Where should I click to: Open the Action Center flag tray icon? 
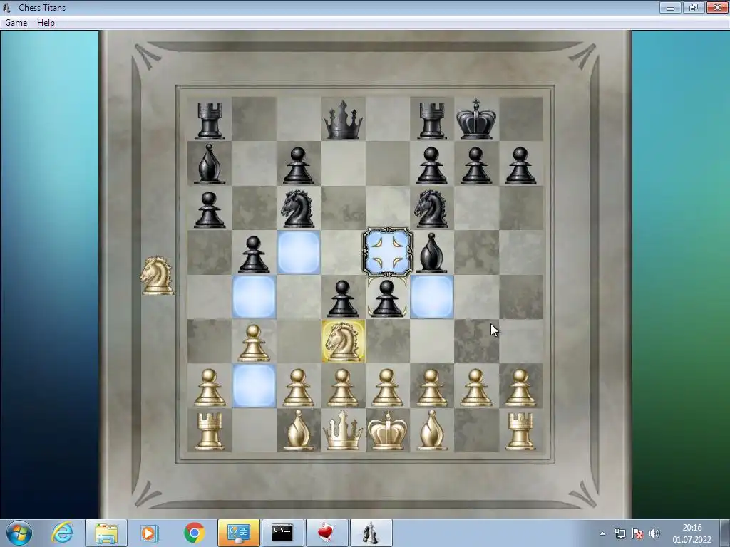(x=637, y=533)
